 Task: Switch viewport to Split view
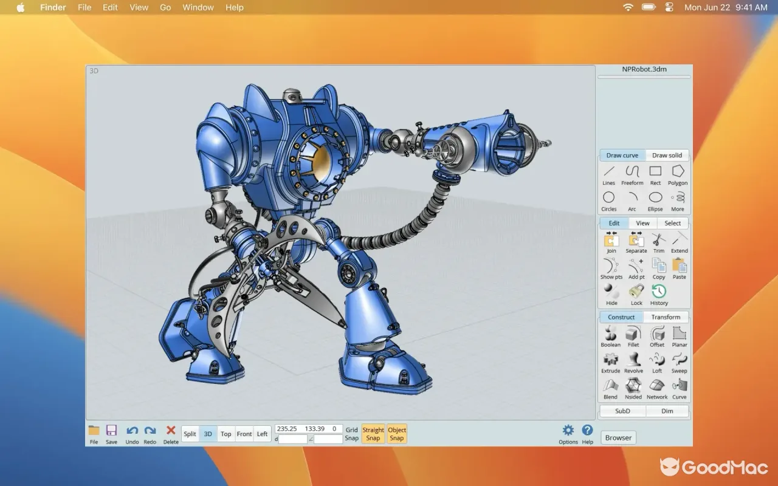click(x=190, y=434)
